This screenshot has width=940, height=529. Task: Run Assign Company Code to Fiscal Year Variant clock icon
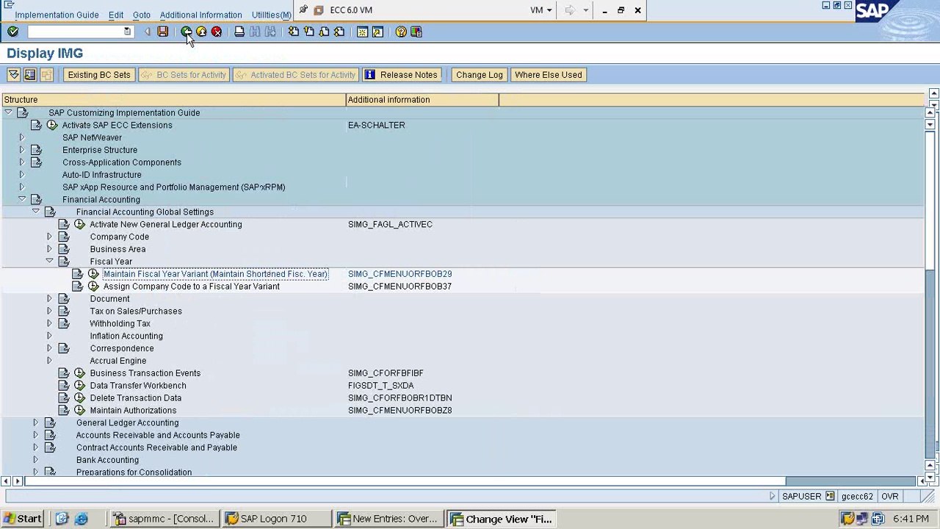93,286
